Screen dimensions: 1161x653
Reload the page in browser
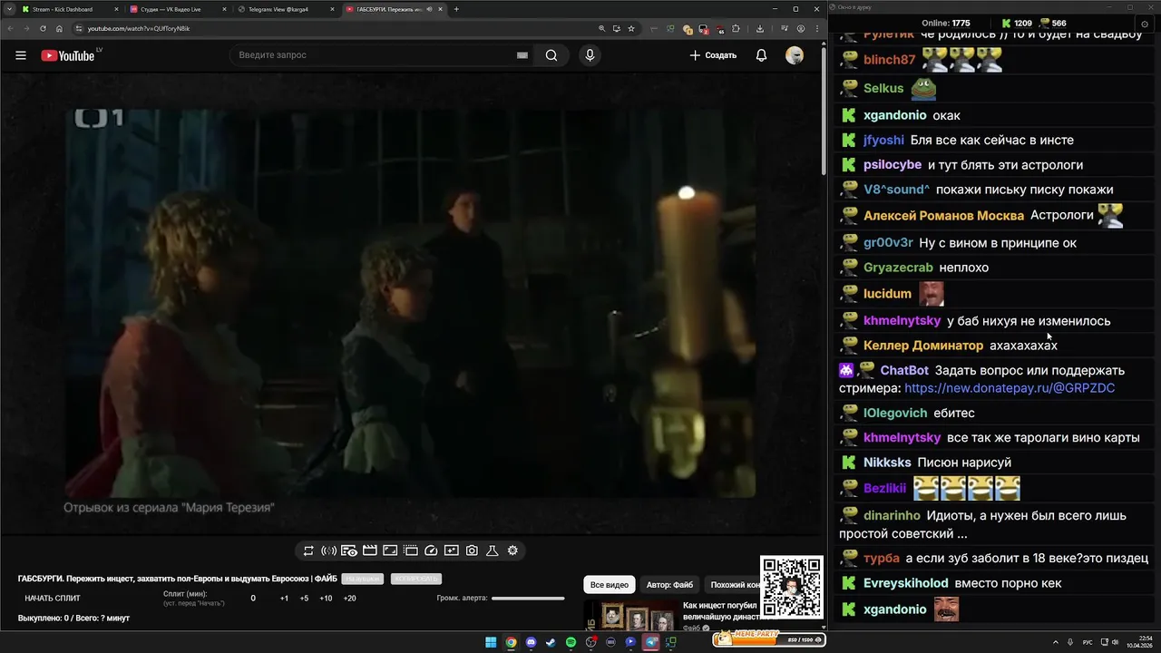point(43,28)
